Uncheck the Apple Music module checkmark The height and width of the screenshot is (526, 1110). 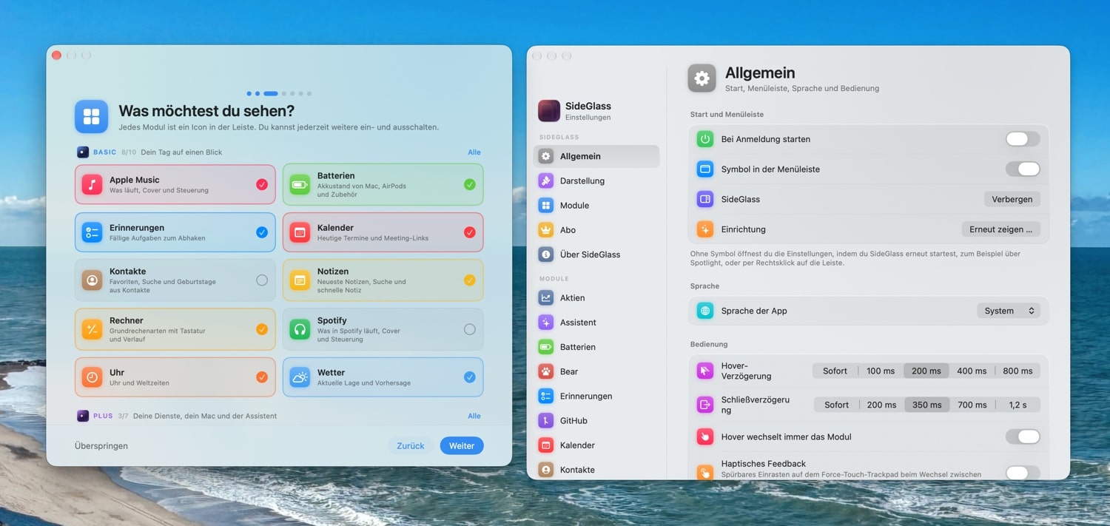(262, 184)
